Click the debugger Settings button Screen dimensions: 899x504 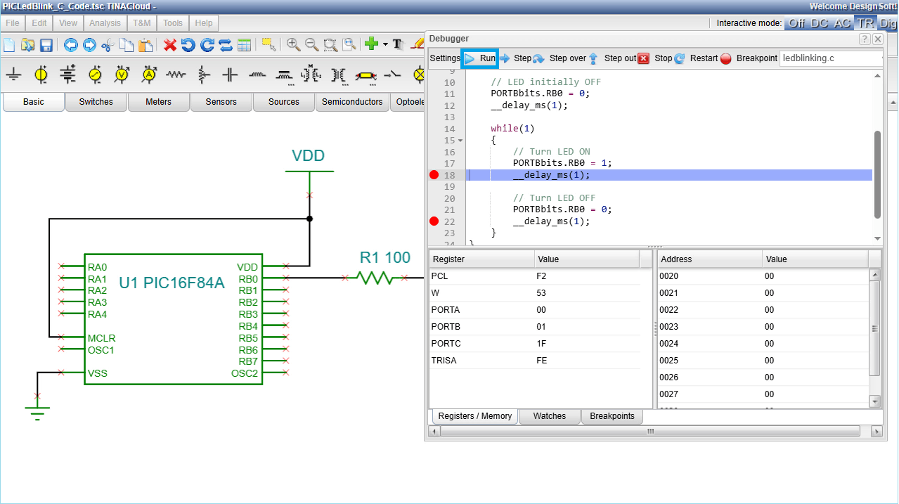coord(445,58)
